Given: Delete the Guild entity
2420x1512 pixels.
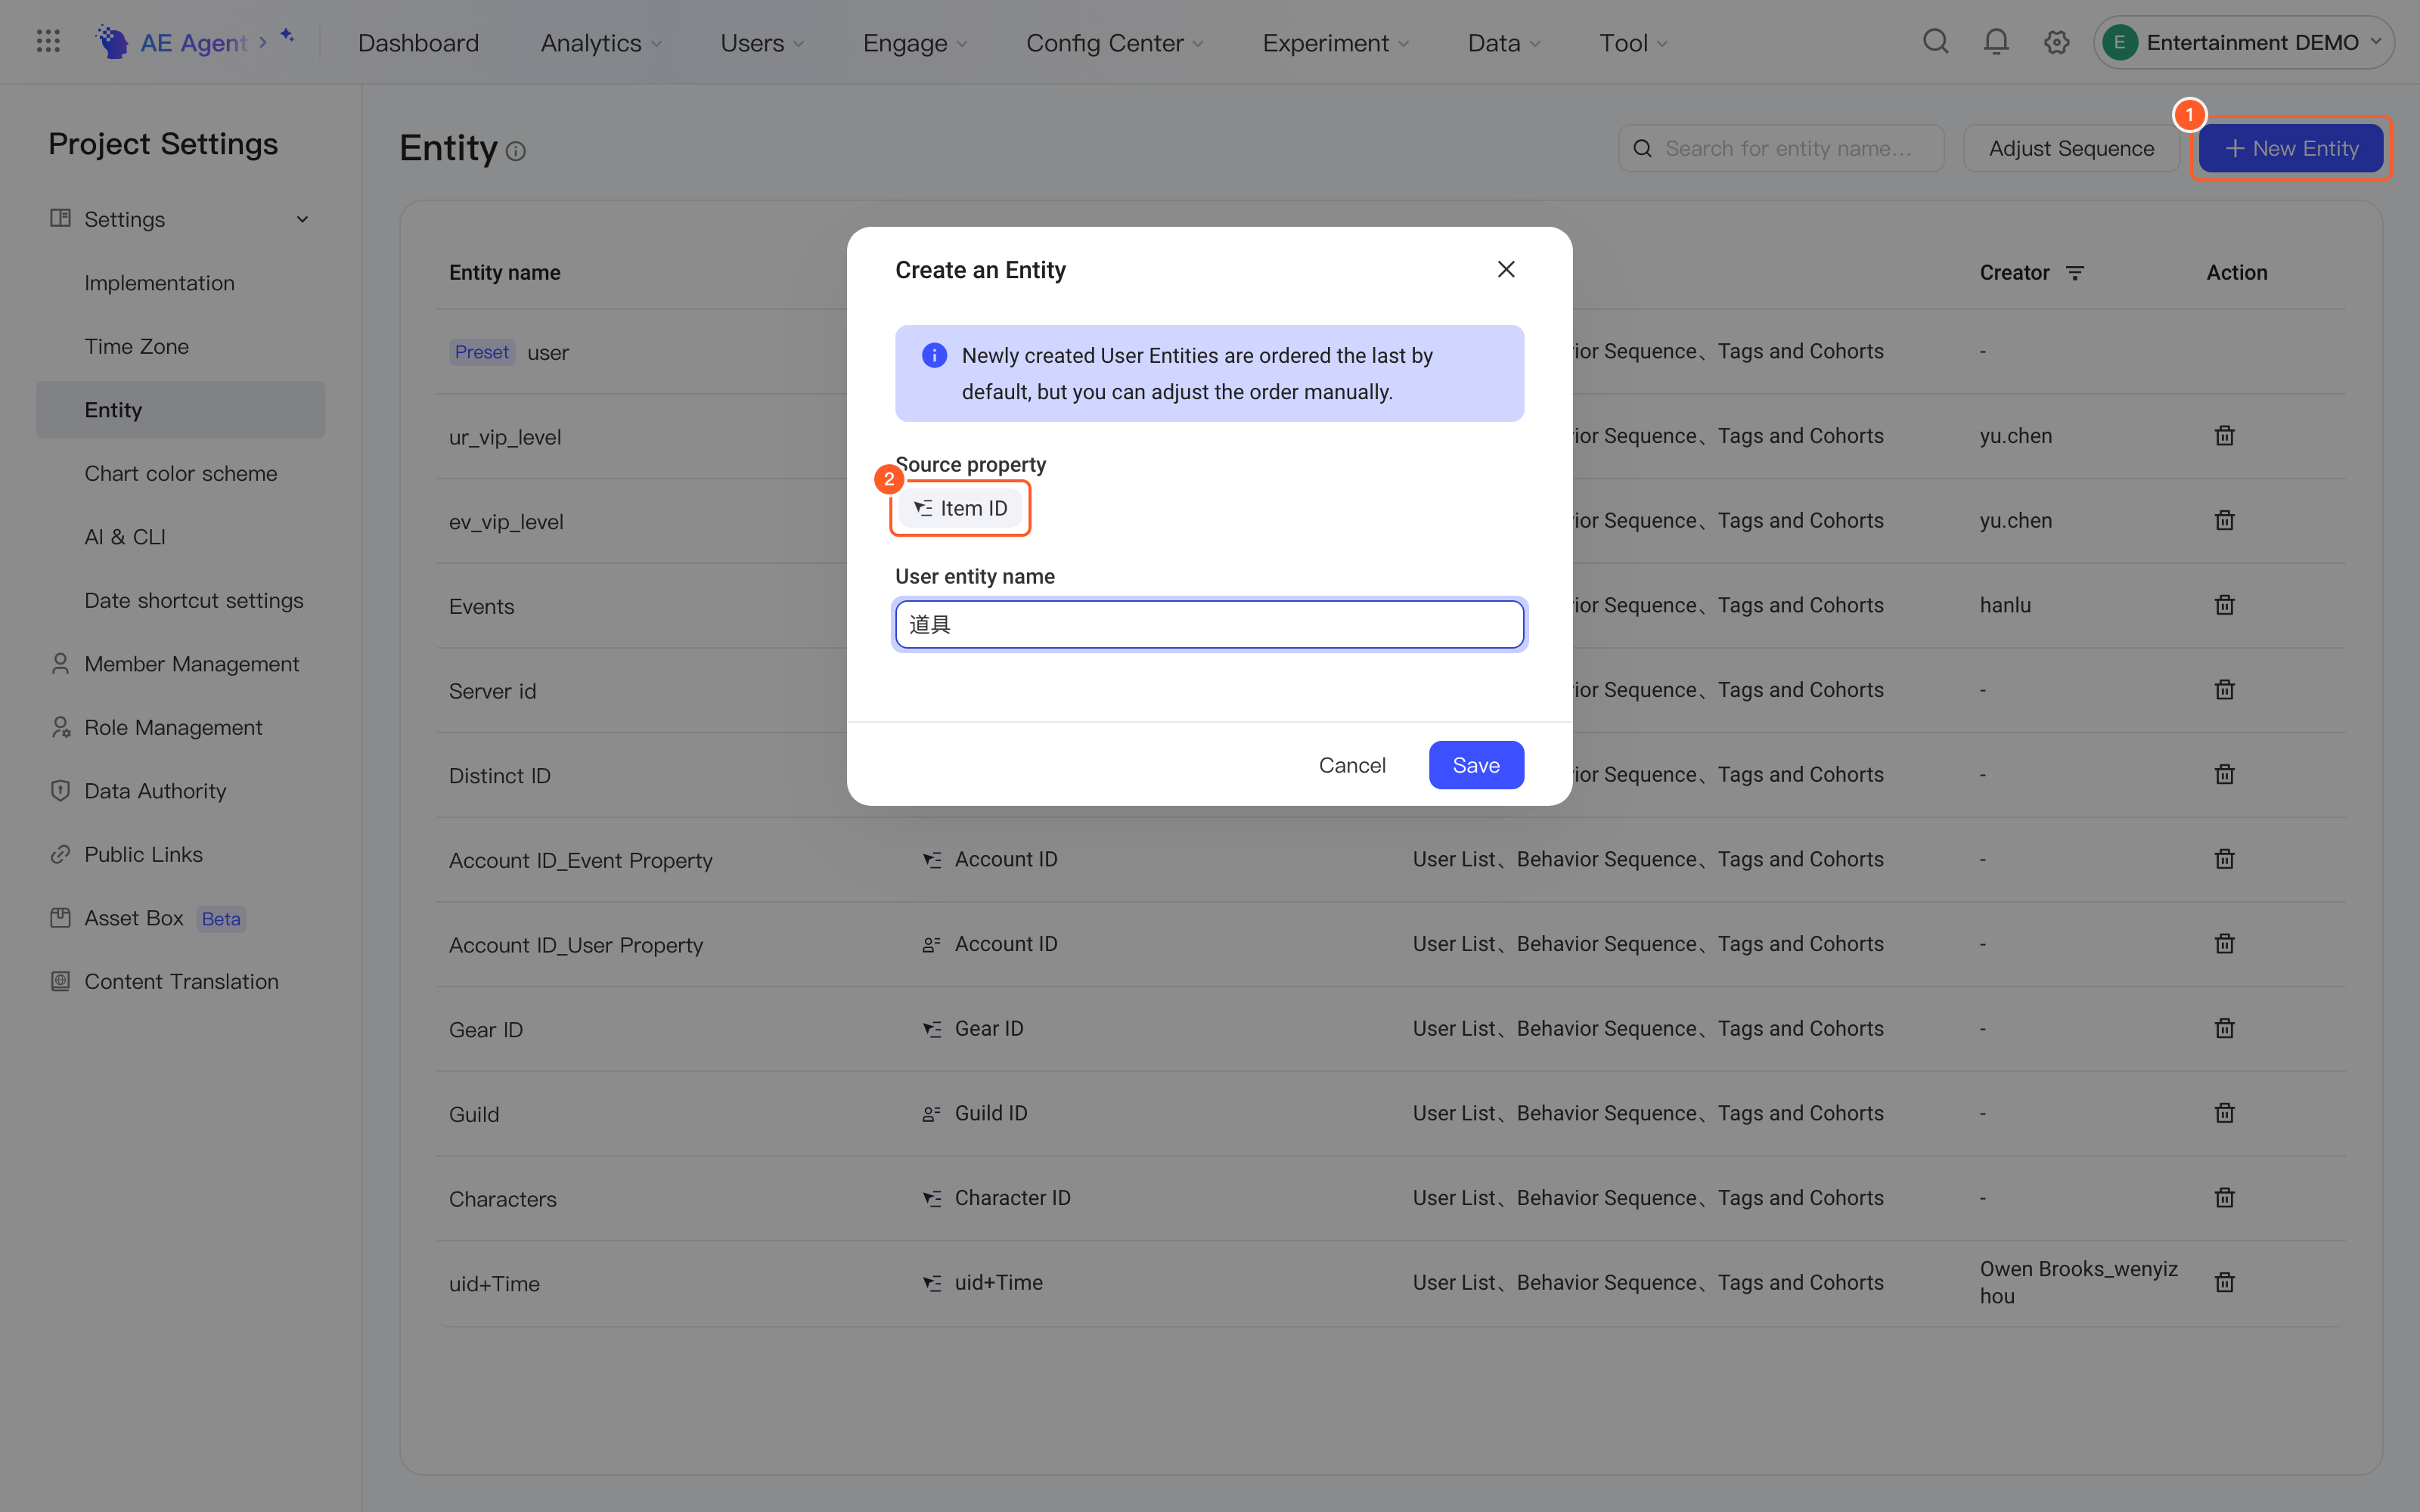Looking at the screenshot, I should [2224, 1113].
